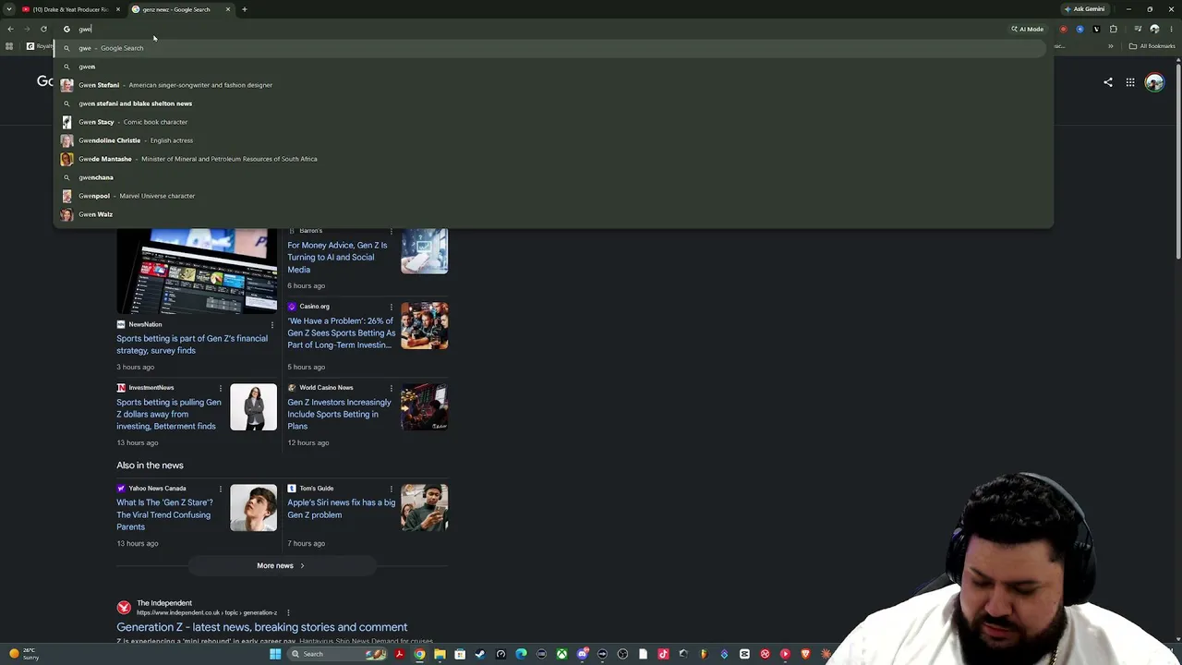1182x665 pixels.
Task: Pick the Gwen Walz suggestion
Action: (552, 214)
